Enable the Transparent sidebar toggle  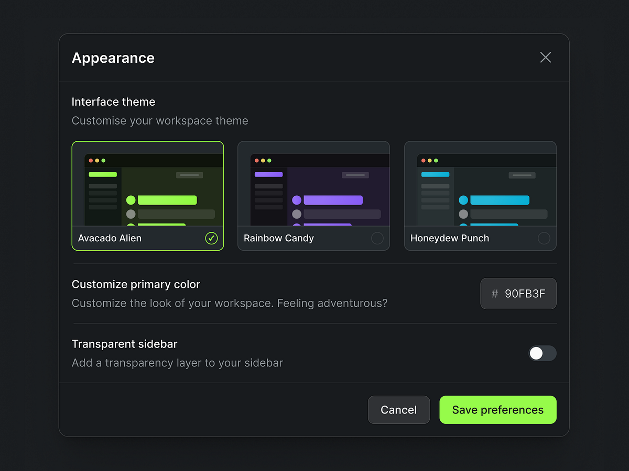click(x=543, y=353)
